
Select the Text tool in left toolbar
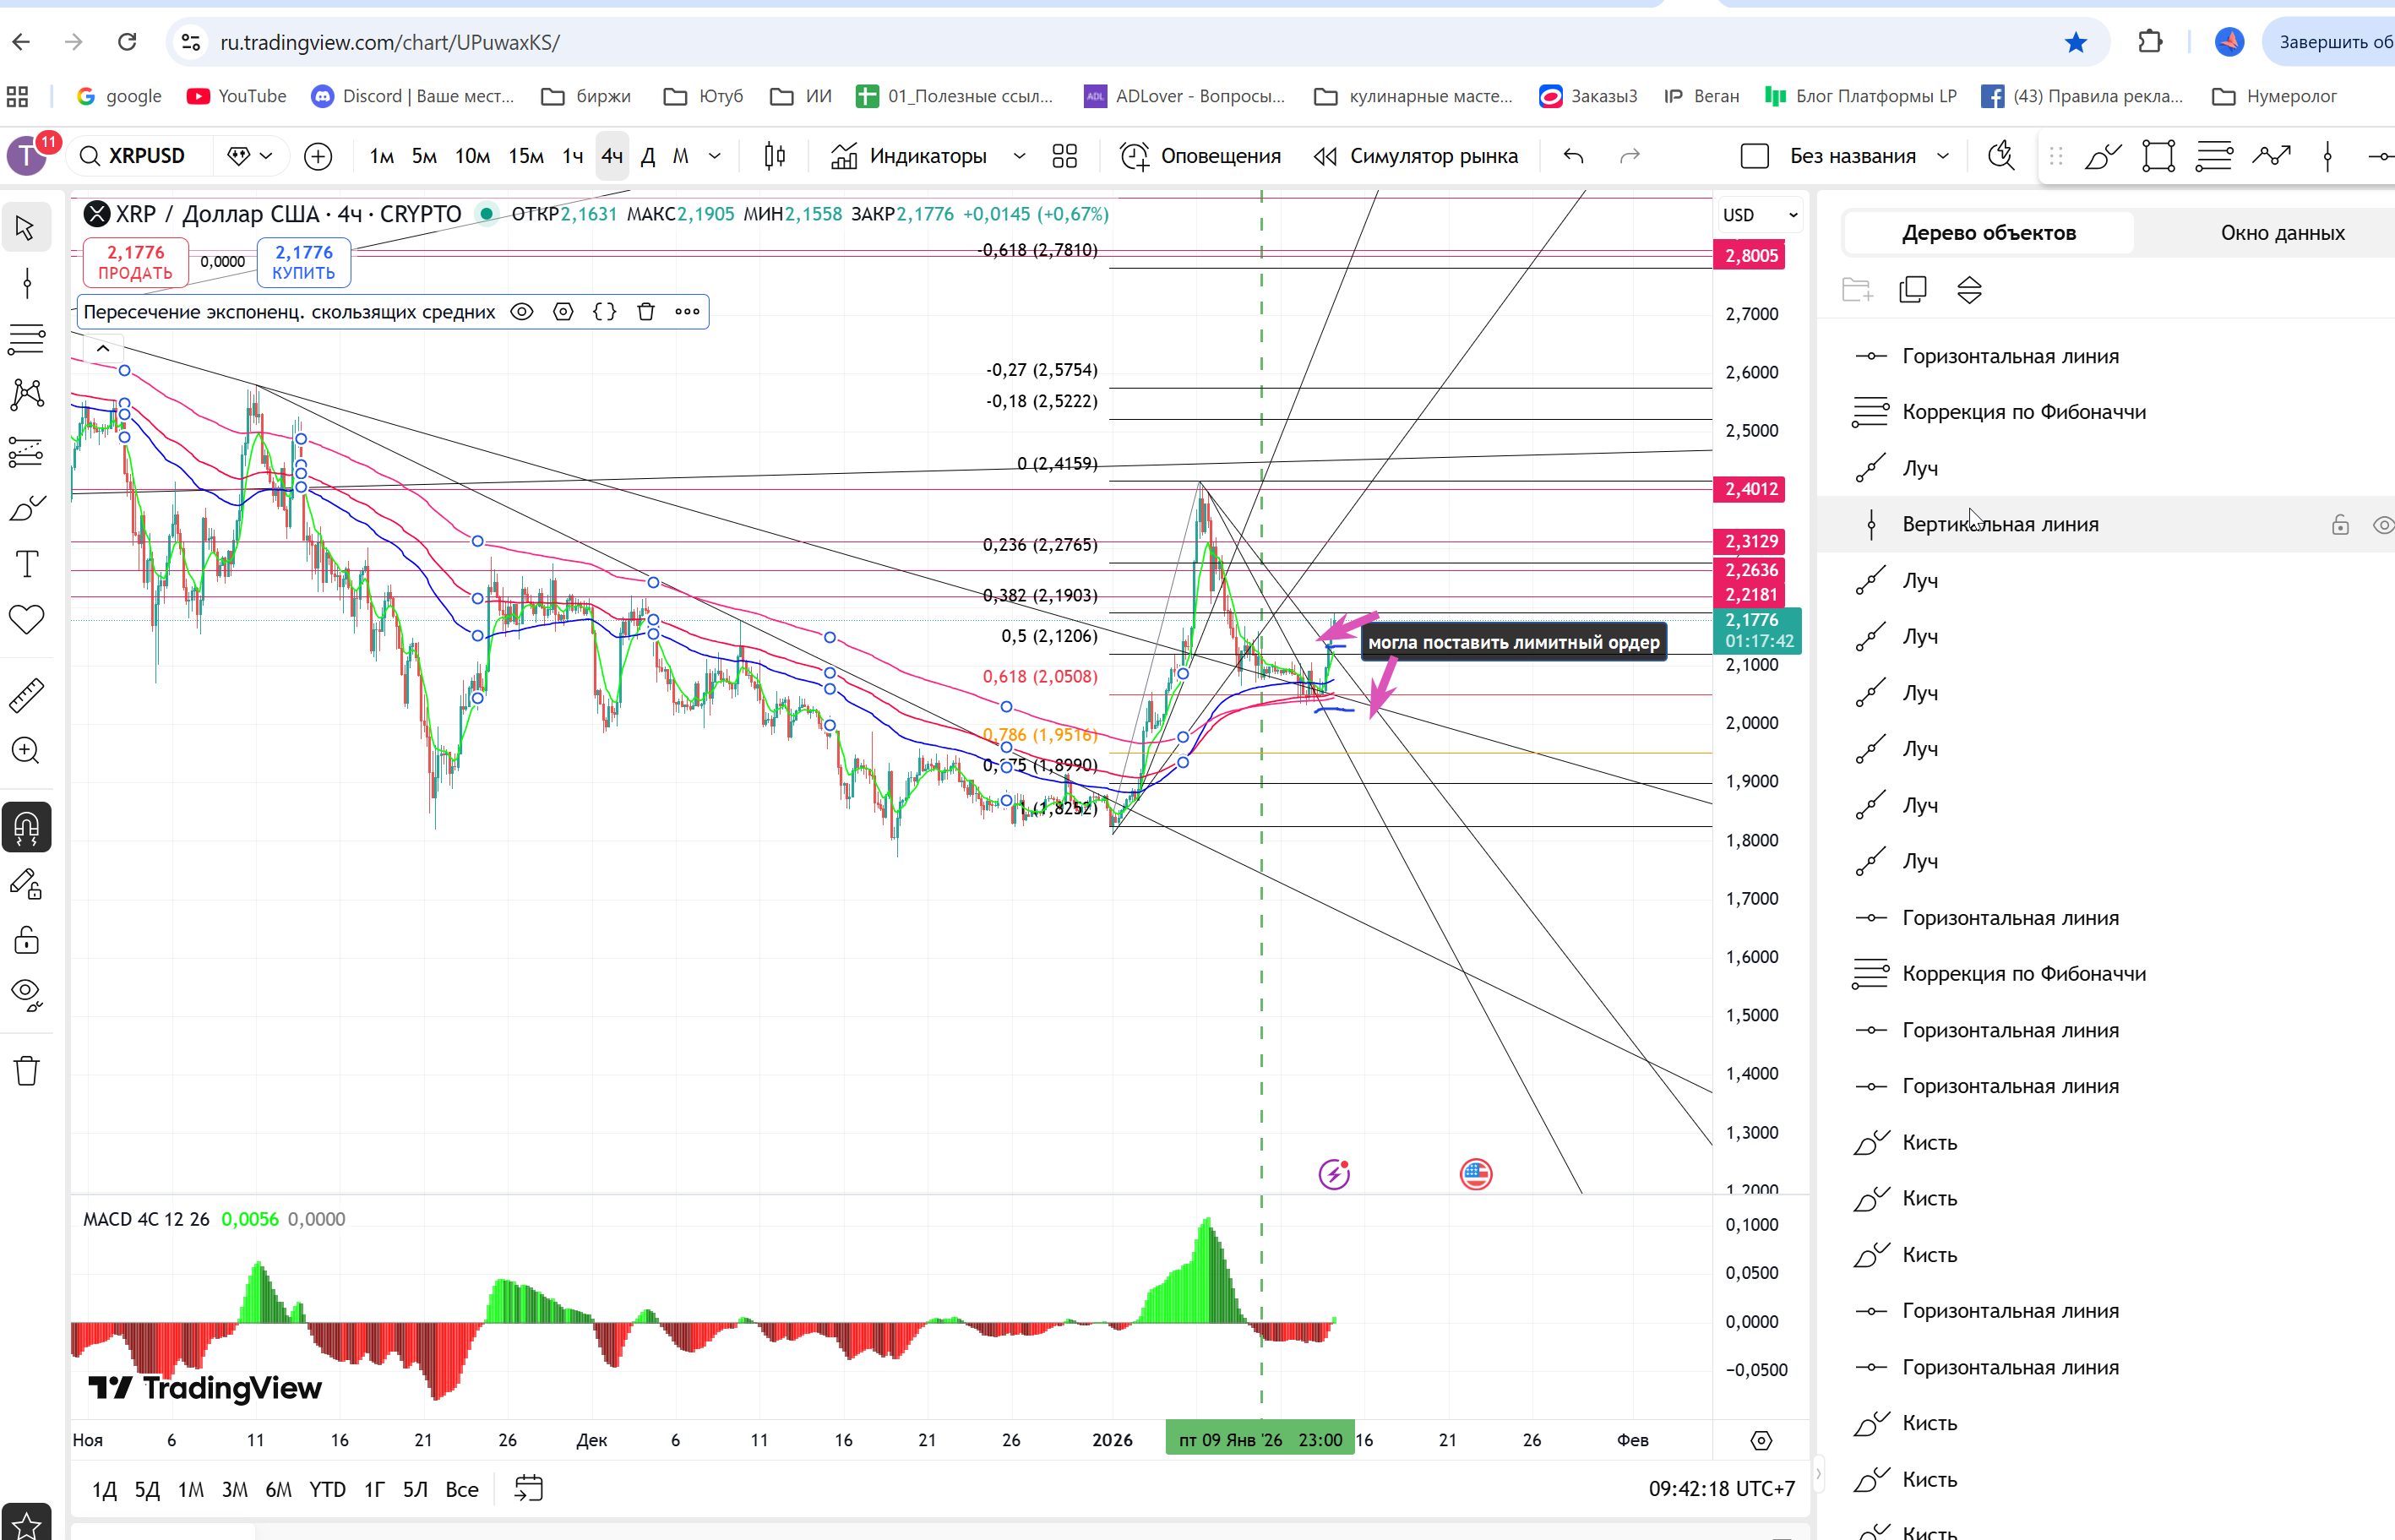click(27, 564)
